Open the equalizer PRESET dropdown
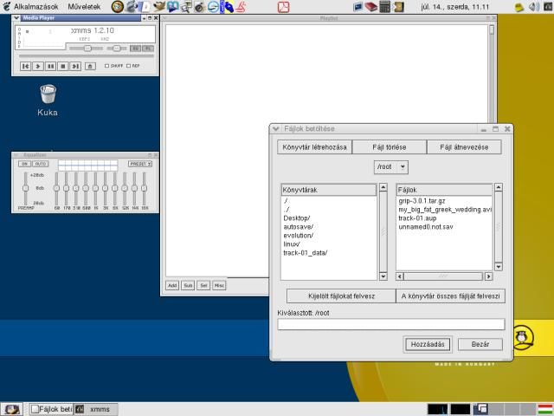 pyautogui.click(x=140, y=163)
